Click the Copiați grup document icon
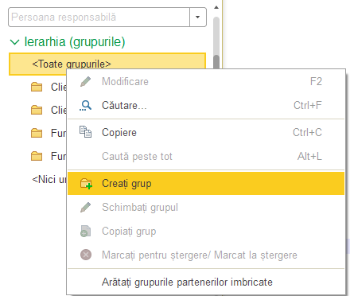 tap(86, 231)
